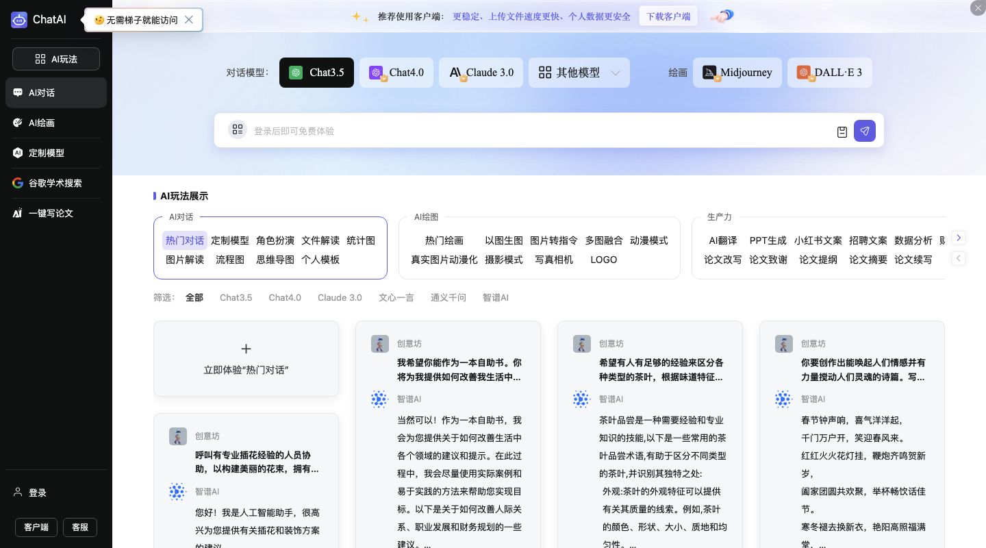Image resolution: width=986 pixels, height=548 pixels.
Task: Click the save icon in input box
Action: click(842, 132)
